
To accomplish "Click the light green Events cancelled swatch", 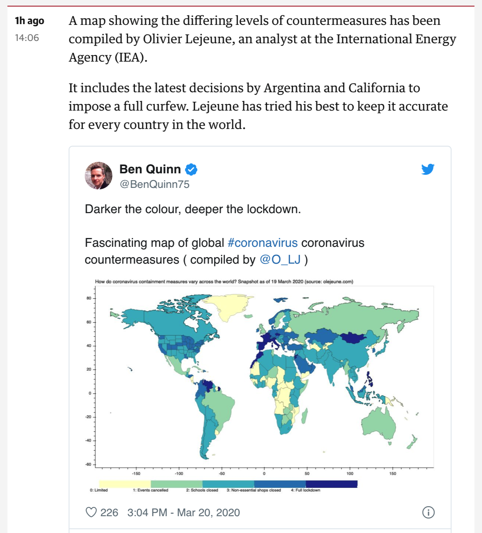I will [176, 484].
